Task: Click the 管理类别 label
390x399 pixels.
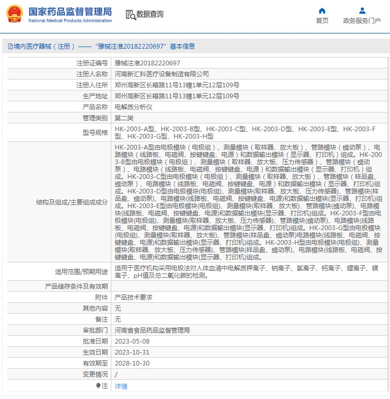Action: [x=95, y=118]
